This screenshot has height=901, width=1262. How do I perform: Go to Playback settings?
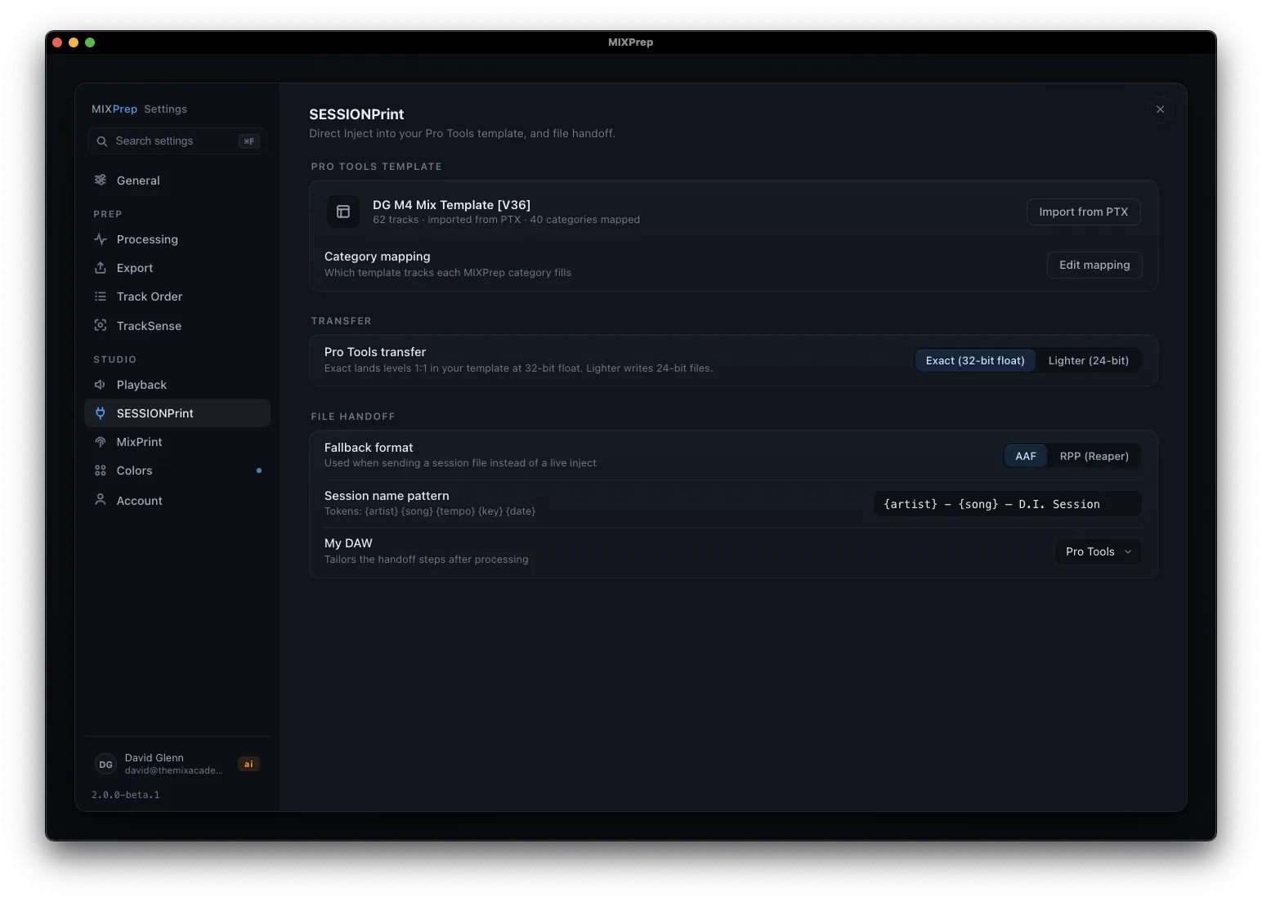tap(177, 385)
